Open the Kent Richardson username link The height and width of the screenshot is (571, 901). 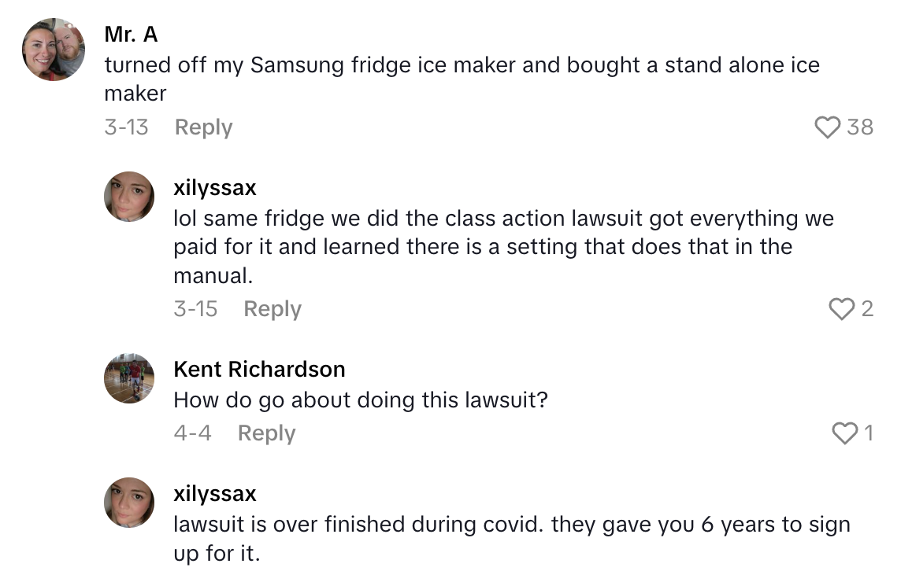259,369
